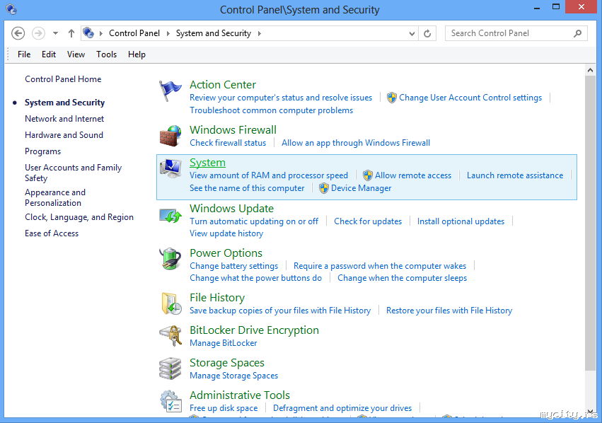Click Change battery settings

point(234,266)
